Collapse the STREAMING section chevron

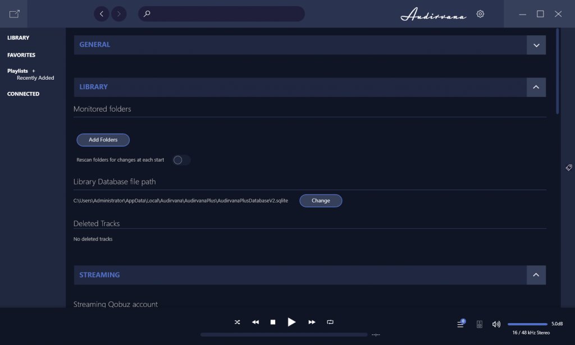(536, 275)
